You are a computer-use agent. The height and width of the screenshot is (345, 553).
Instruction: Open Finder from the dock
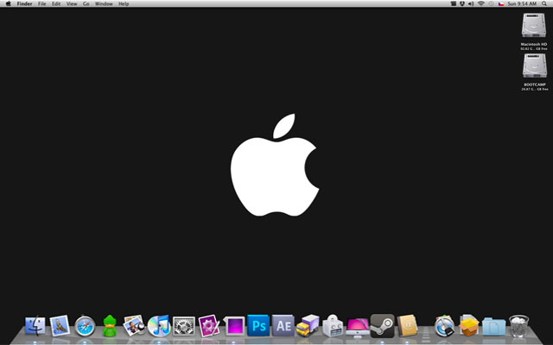pyautogui.click(x=35, y=325)
